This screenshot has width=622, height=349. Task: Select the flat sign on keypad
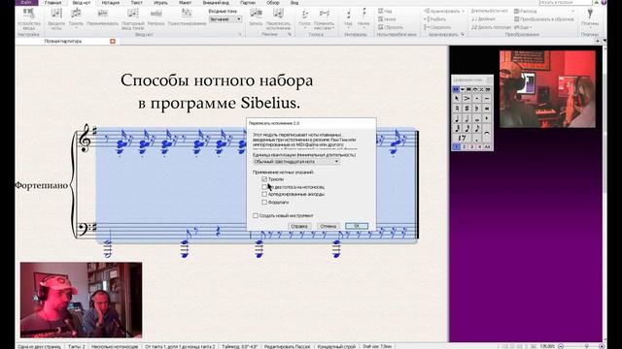(477, 108)
